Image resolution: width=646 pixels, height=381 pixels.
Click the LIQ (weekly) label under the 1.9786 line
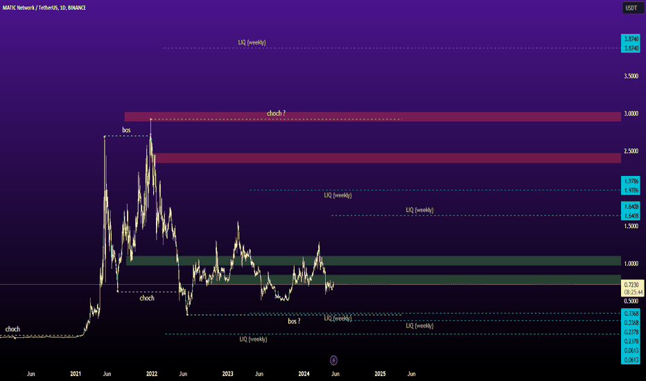tap(338, 195)
